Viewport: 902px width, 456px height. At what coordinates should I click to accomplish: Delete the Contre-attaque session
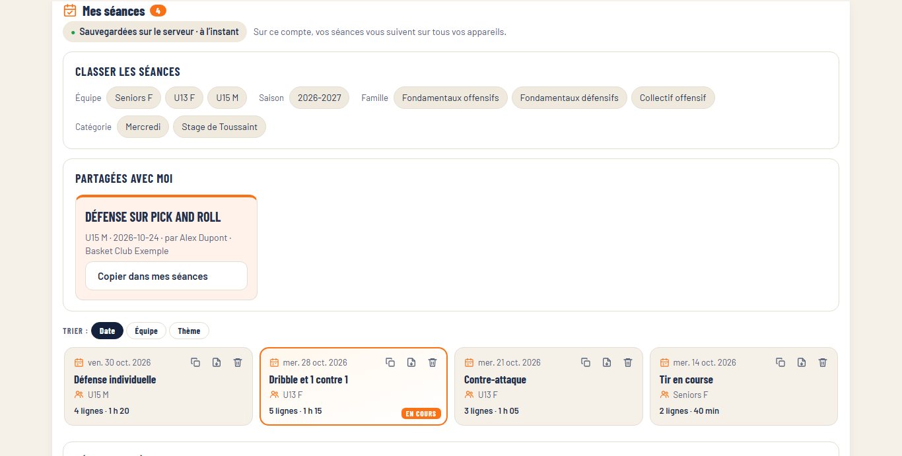[628, 362]
